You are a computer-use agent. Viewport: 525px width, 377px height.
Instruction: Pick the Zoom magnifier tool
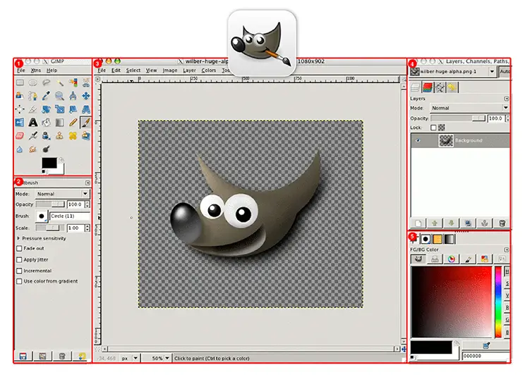[59, 96]
